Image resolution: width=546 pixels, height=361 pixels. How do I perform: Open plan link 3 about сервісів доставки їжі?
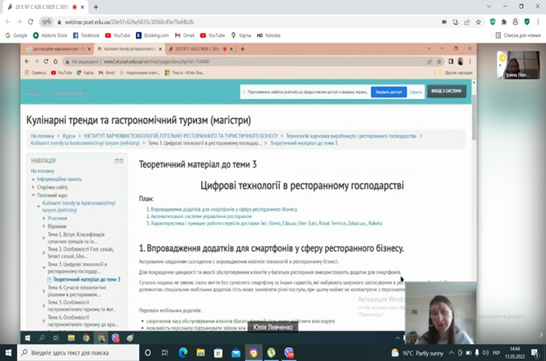tap(266, 224)
